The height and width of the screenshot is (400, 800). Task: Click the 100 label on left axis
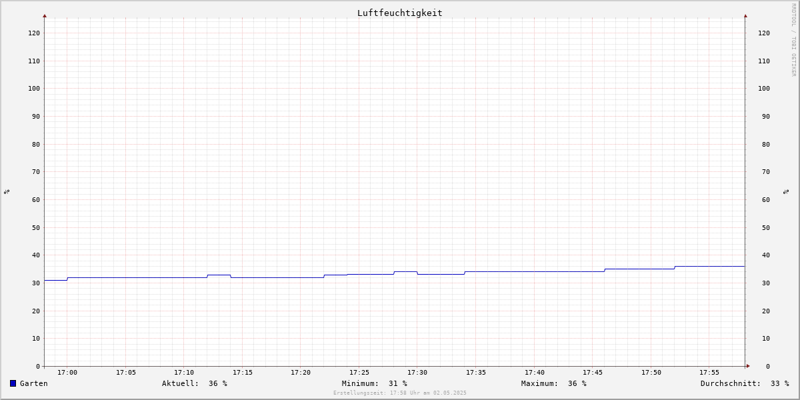(34, 88)
